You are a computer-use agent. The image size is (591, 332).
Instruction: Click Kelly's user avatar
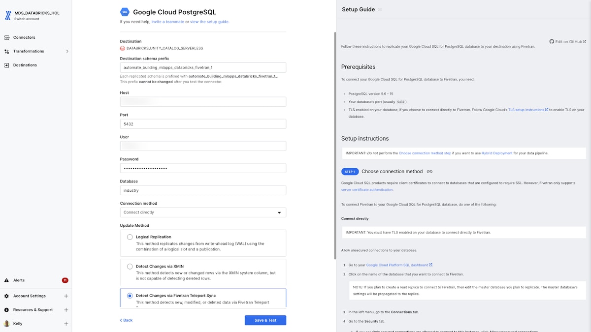pos(6,324)
